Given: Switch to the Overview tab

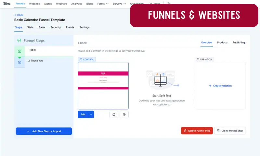Looking at the screenshot, I should click(207, 43).
